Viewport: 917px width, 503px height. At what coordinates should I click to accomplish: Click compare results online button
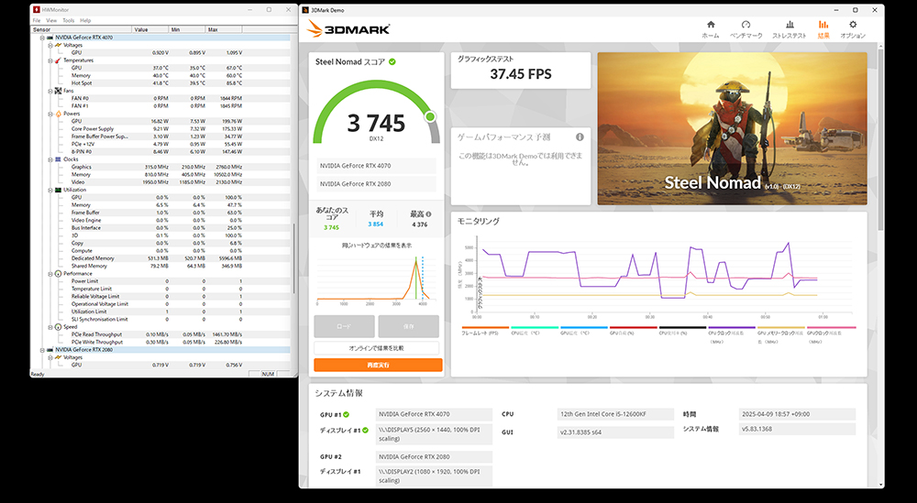(377, 348)
